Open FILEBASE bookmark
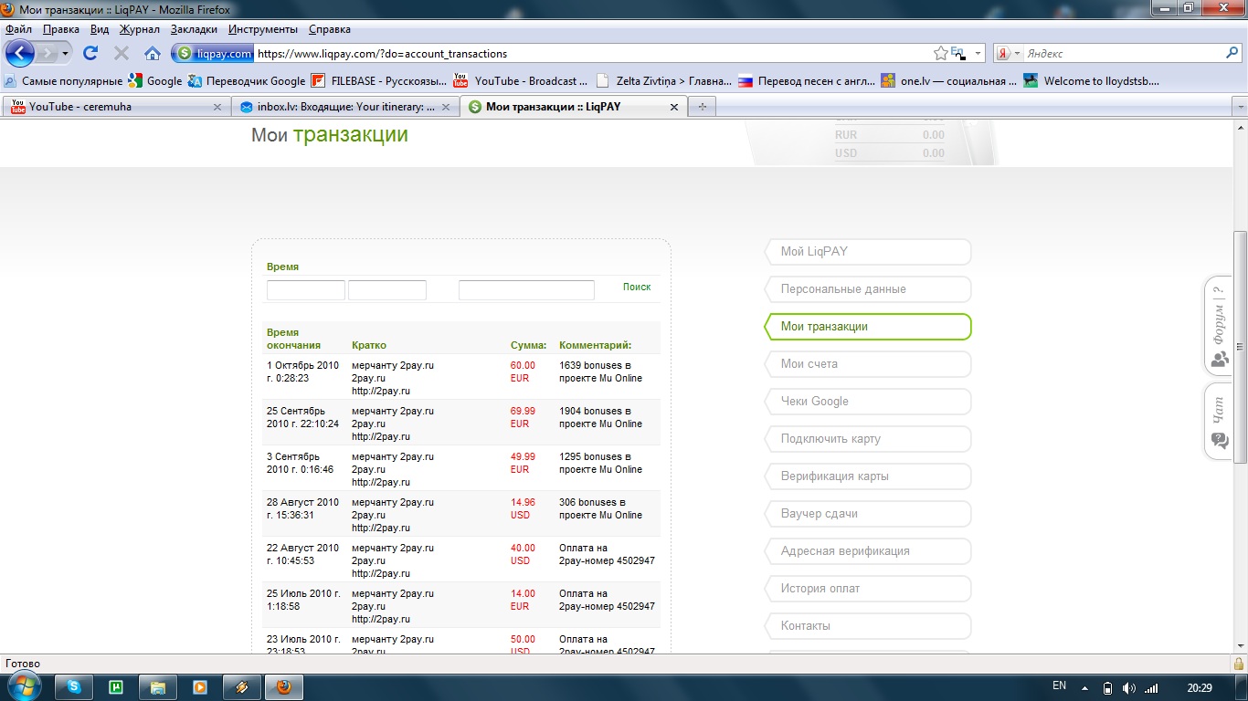Screen dimensions: 1248x701 pyautogui.click(x=379, y=80)
